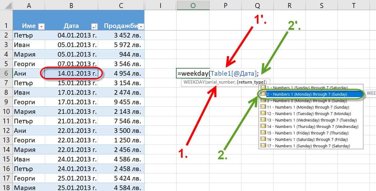This screenshot has height=191, width=376.
Task: Select column I header
Action: 160,5
